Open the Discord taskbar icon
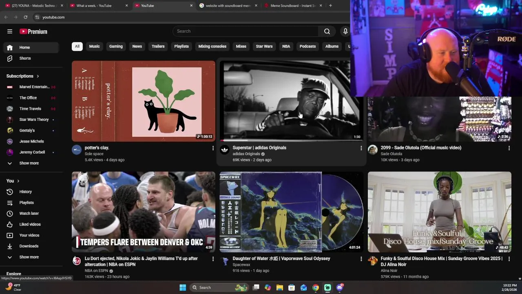 point(340,287)
